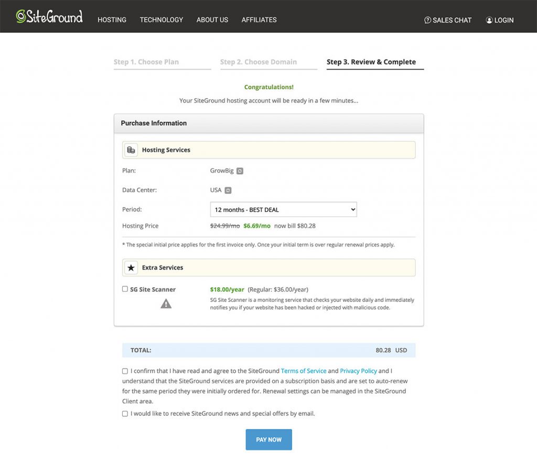Click the Login user icon
This screenshot has width=537, height=462.
point(489,20)
